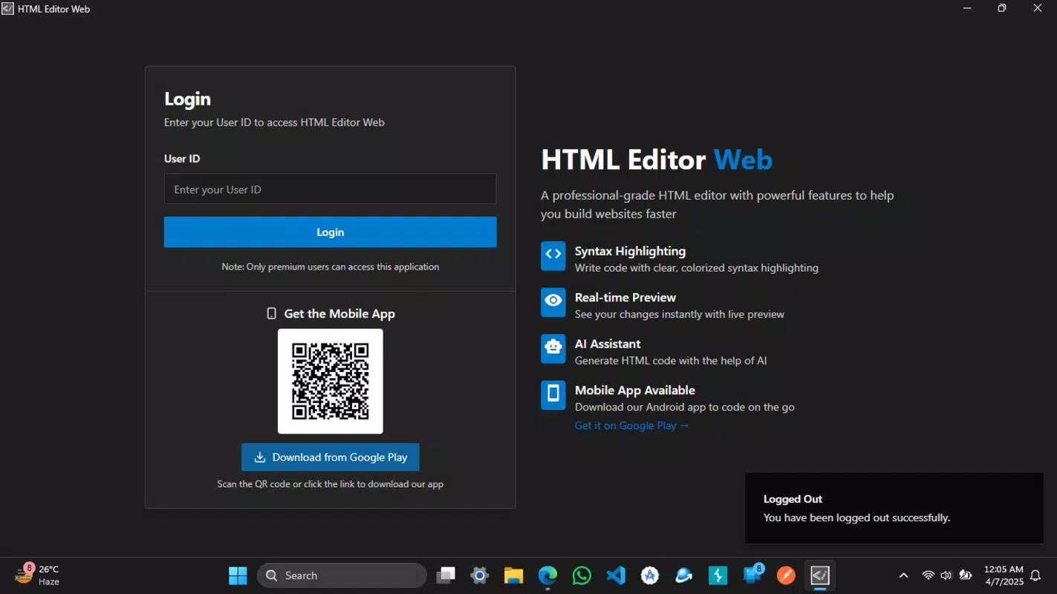
Task: Click the QR code image
Action: coord(330,381)
